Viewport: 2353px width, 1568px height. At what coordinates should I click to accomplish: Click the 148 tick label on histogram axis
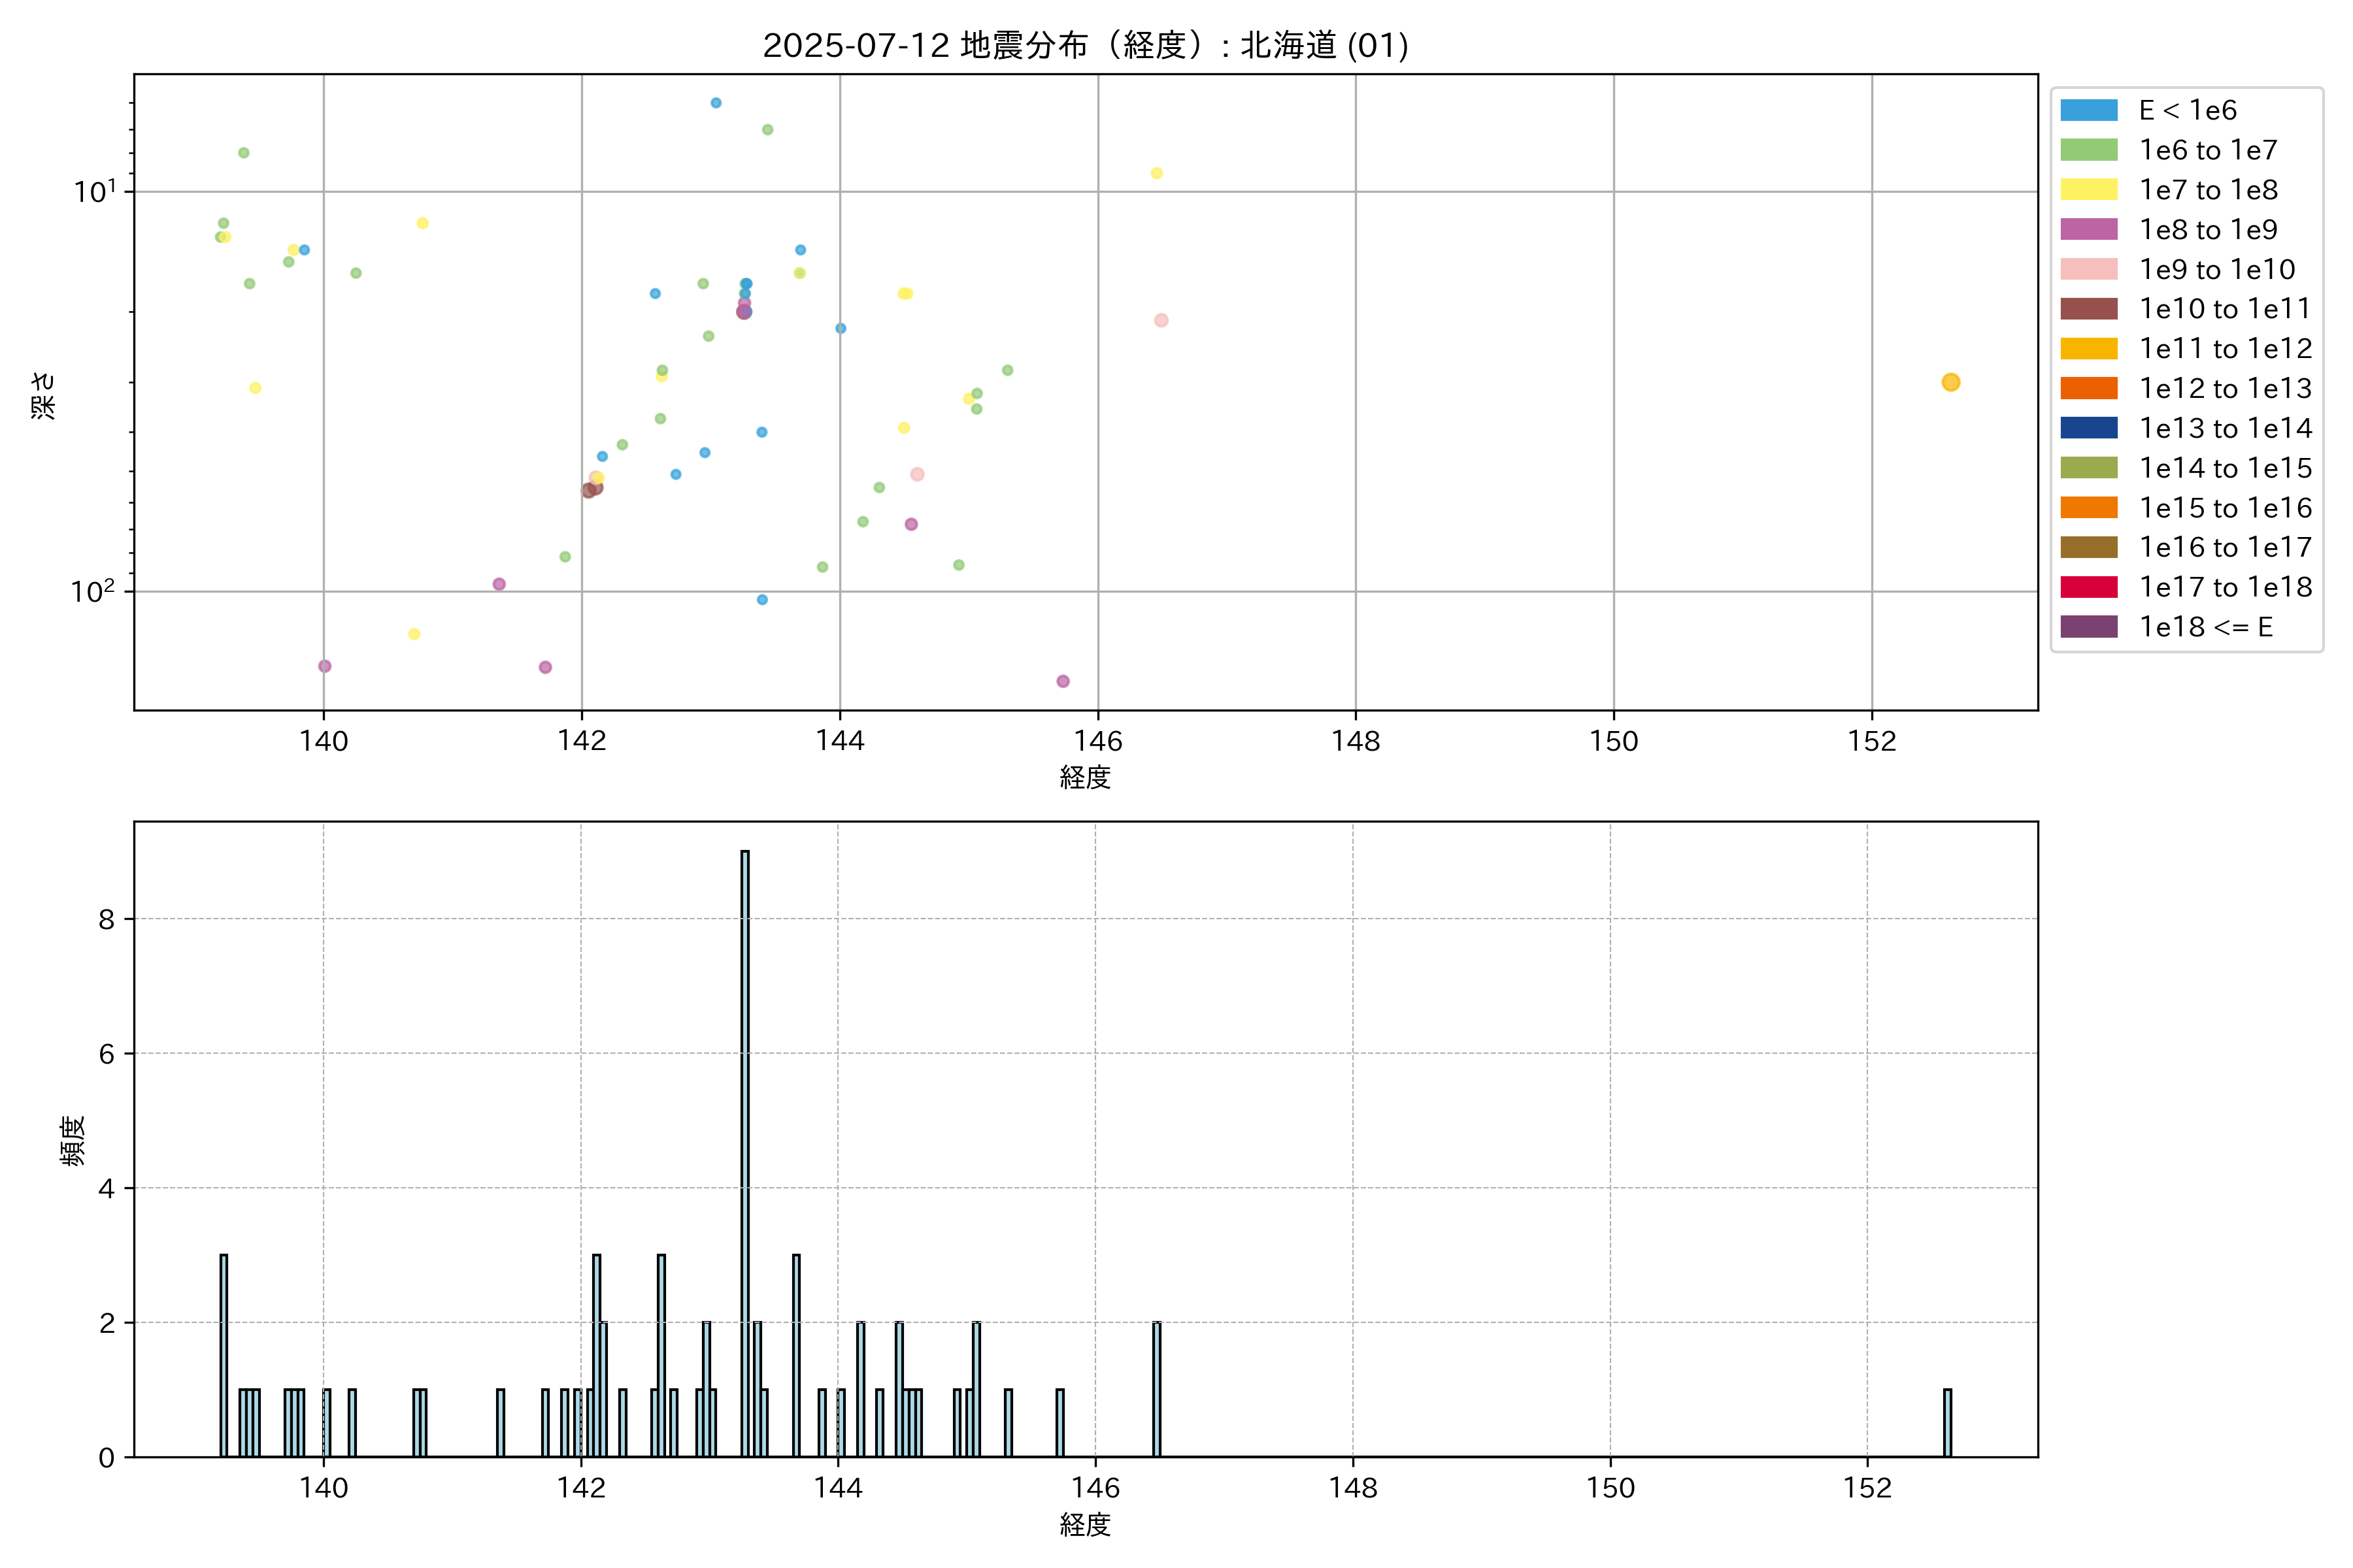pyautogui.click(x=1352, y=1488)
